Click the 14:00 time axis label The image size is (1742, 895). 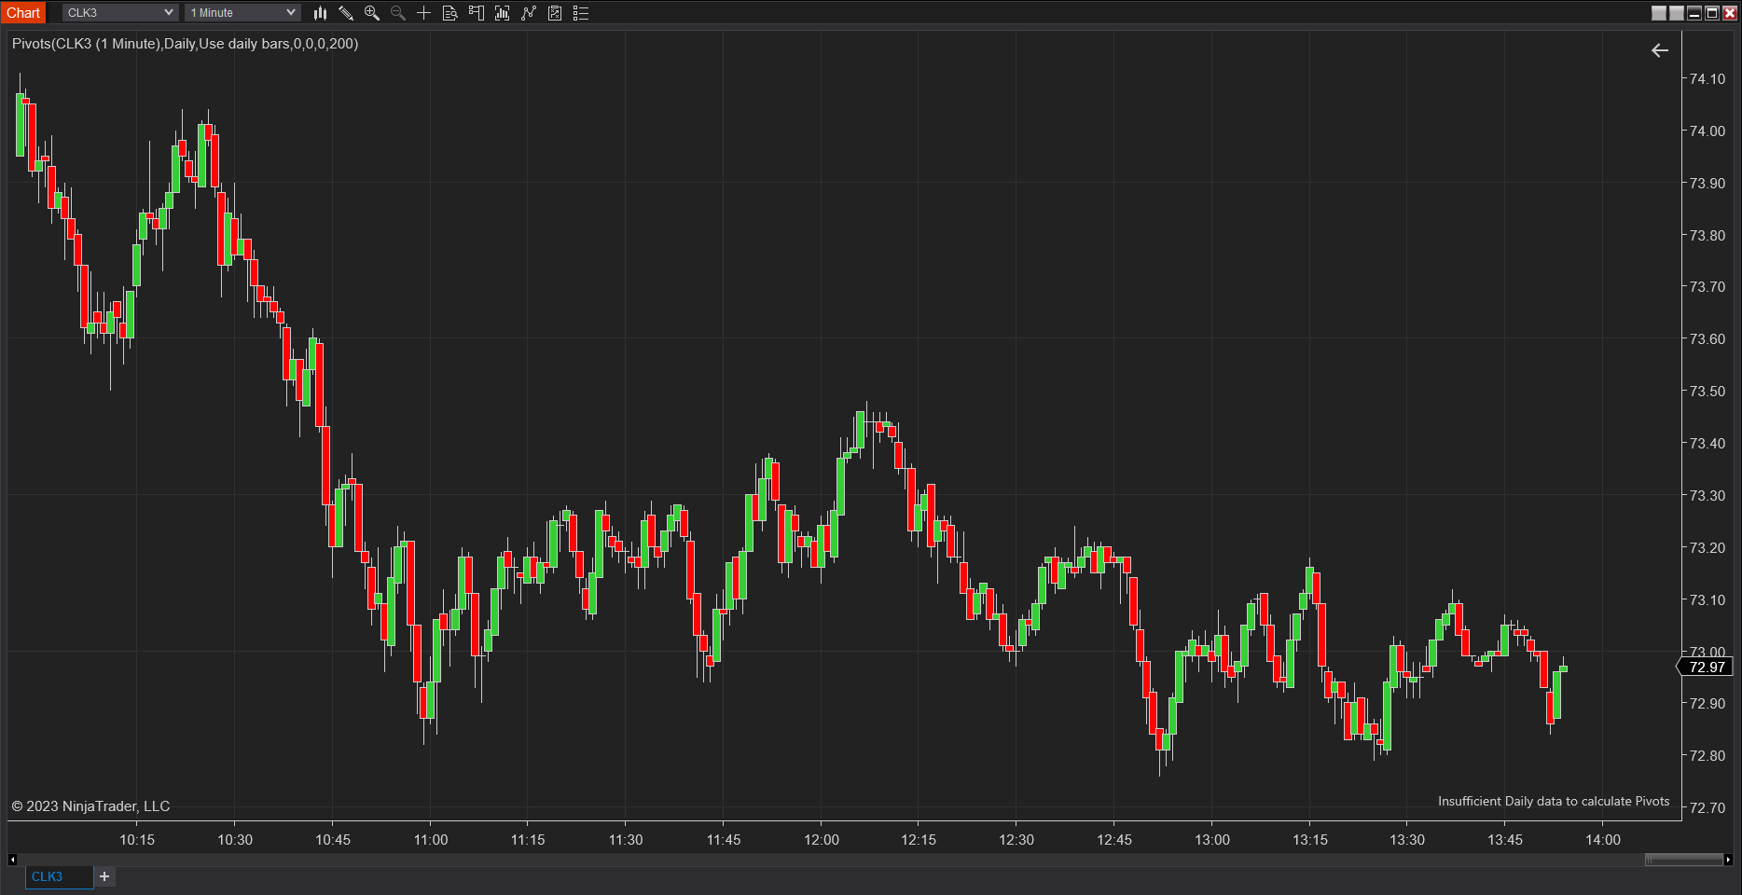pyautogui.click(x=1603, y=840)
